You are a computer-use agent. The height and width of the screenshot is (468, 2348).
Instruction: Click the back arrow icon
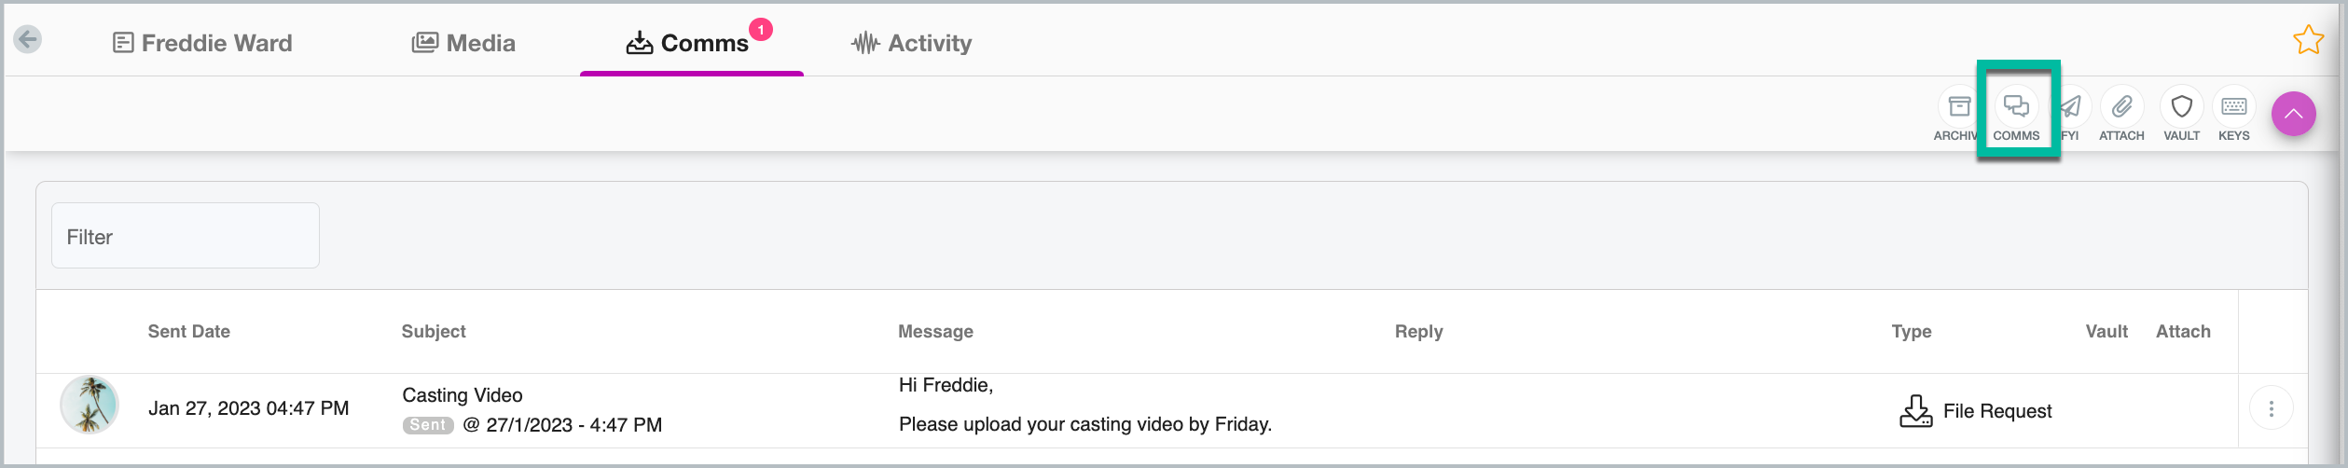[28, 39]
